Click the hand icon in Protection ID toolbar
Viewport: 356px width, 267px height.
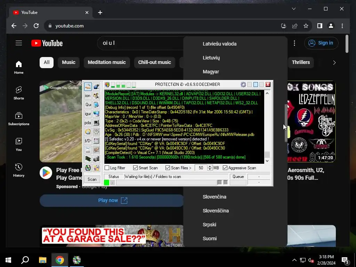click(88, 87)
